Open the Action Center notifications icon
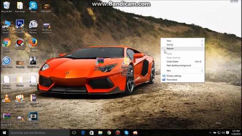Screen dimensions: 242x136 click(228, 133)
